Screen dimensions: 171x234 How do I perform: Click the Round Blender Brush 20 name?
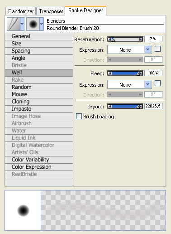click(73, 28)
